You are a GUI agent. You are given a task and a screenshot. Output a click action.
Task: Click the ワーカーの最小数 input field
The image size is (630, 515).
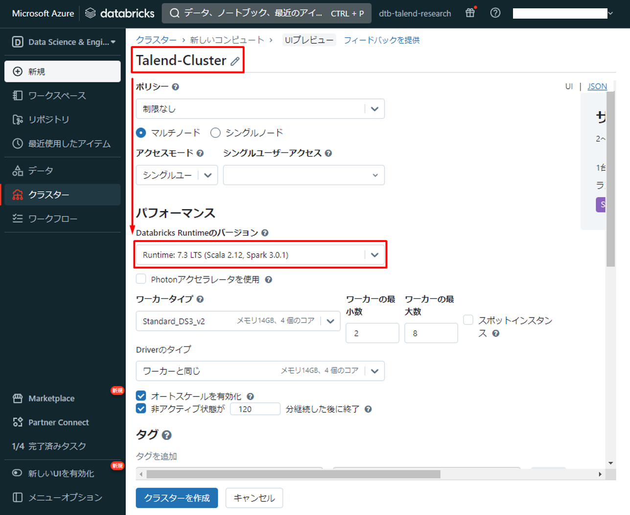373,333
